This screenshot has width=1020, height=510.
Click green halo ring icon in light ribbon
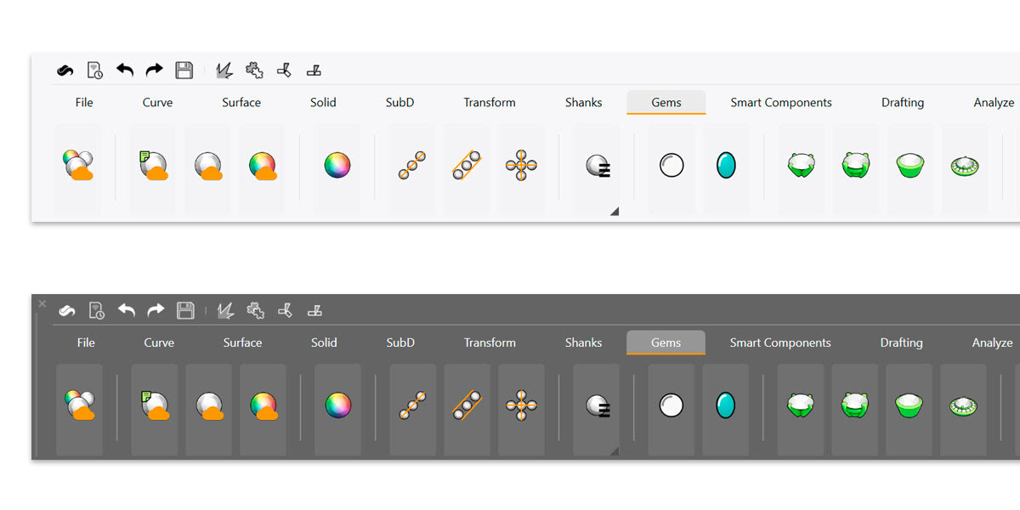click(965, 166)
